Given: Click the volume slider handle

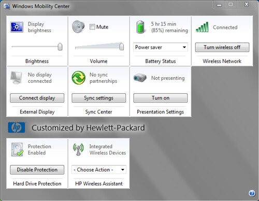Looking at the screenshot, I should 122,46.
